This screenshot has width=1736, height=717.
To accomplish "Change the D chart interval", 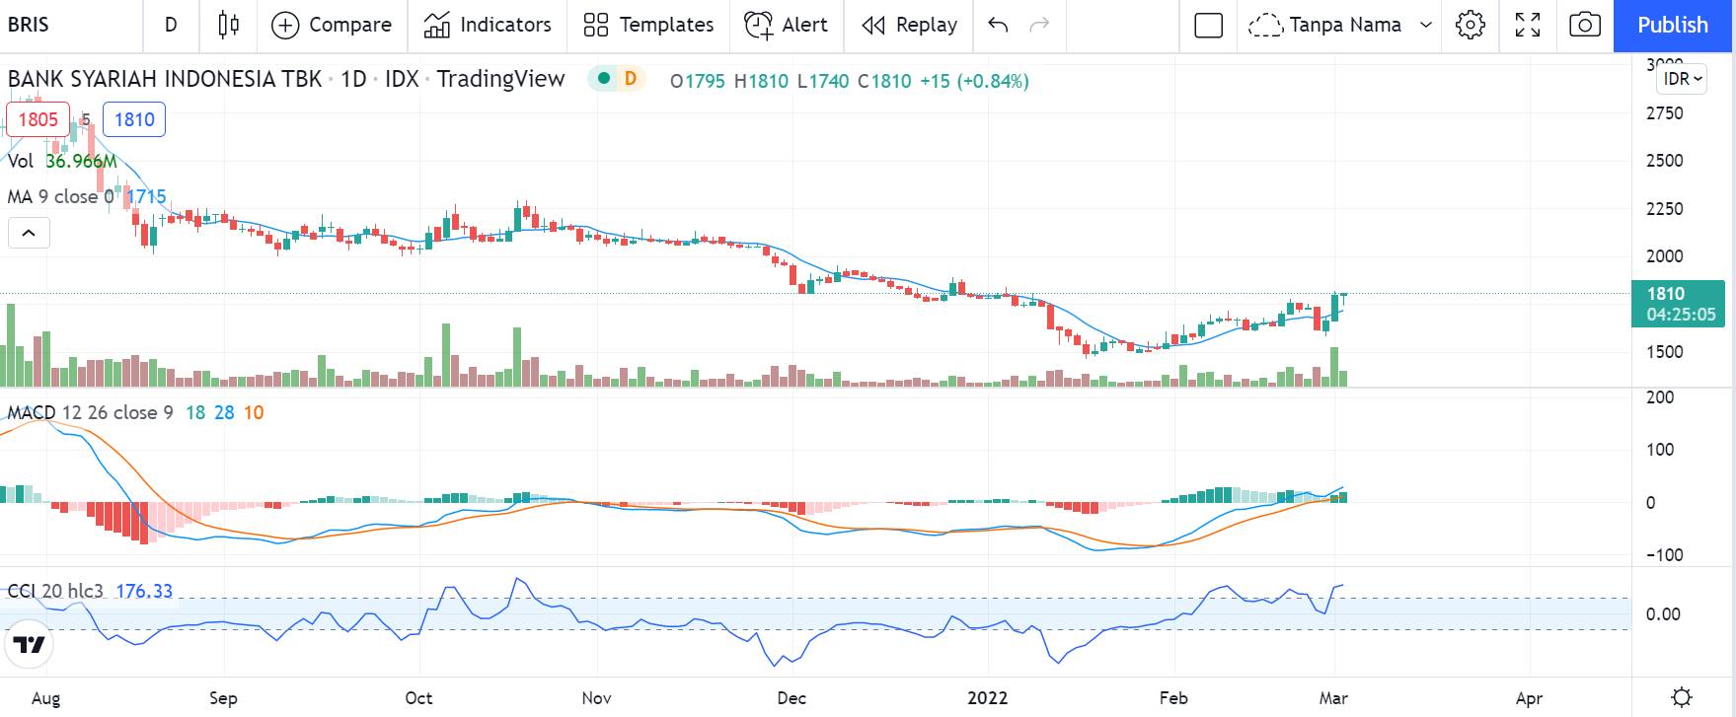I will coord(171,25).
